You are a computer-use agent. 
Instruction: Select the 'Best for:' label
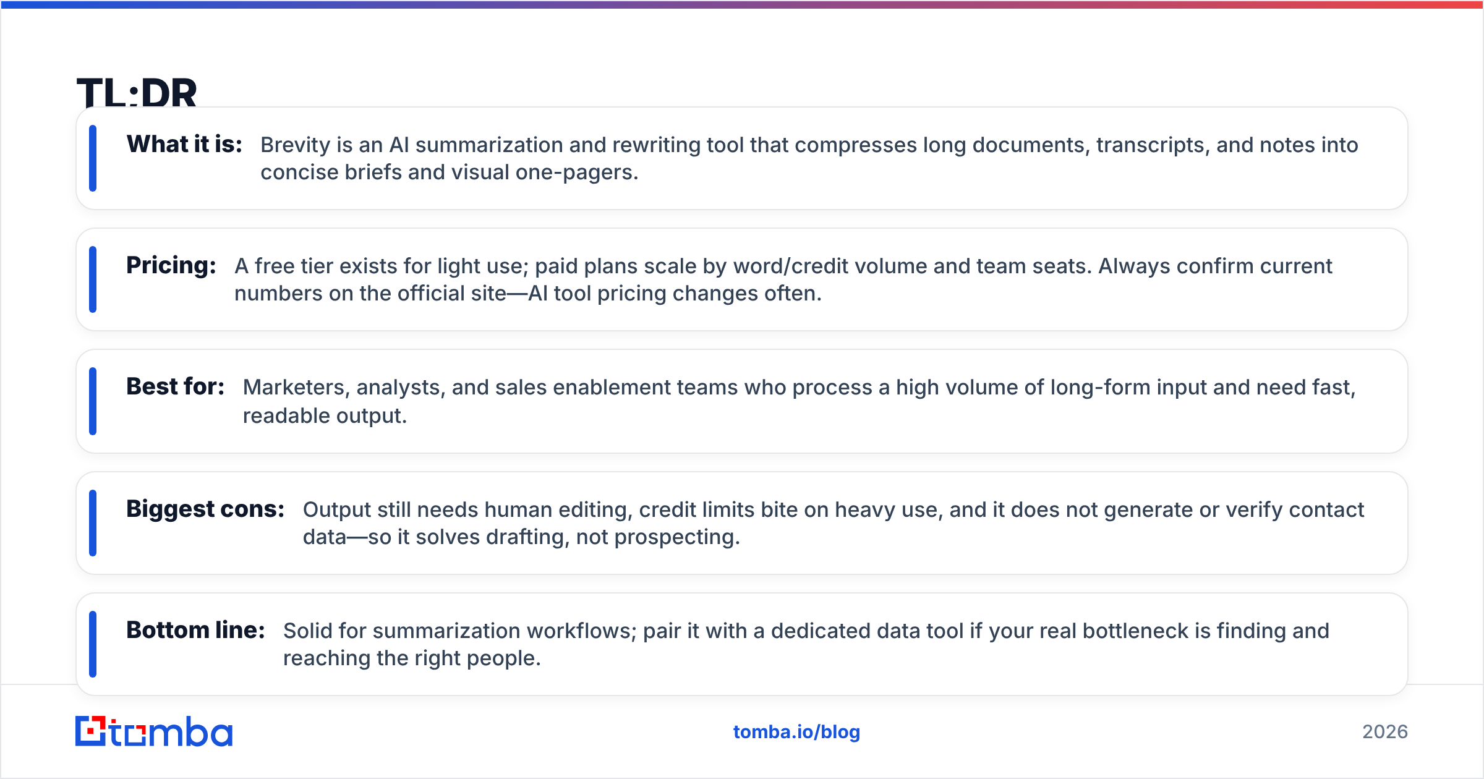[176, 386]
